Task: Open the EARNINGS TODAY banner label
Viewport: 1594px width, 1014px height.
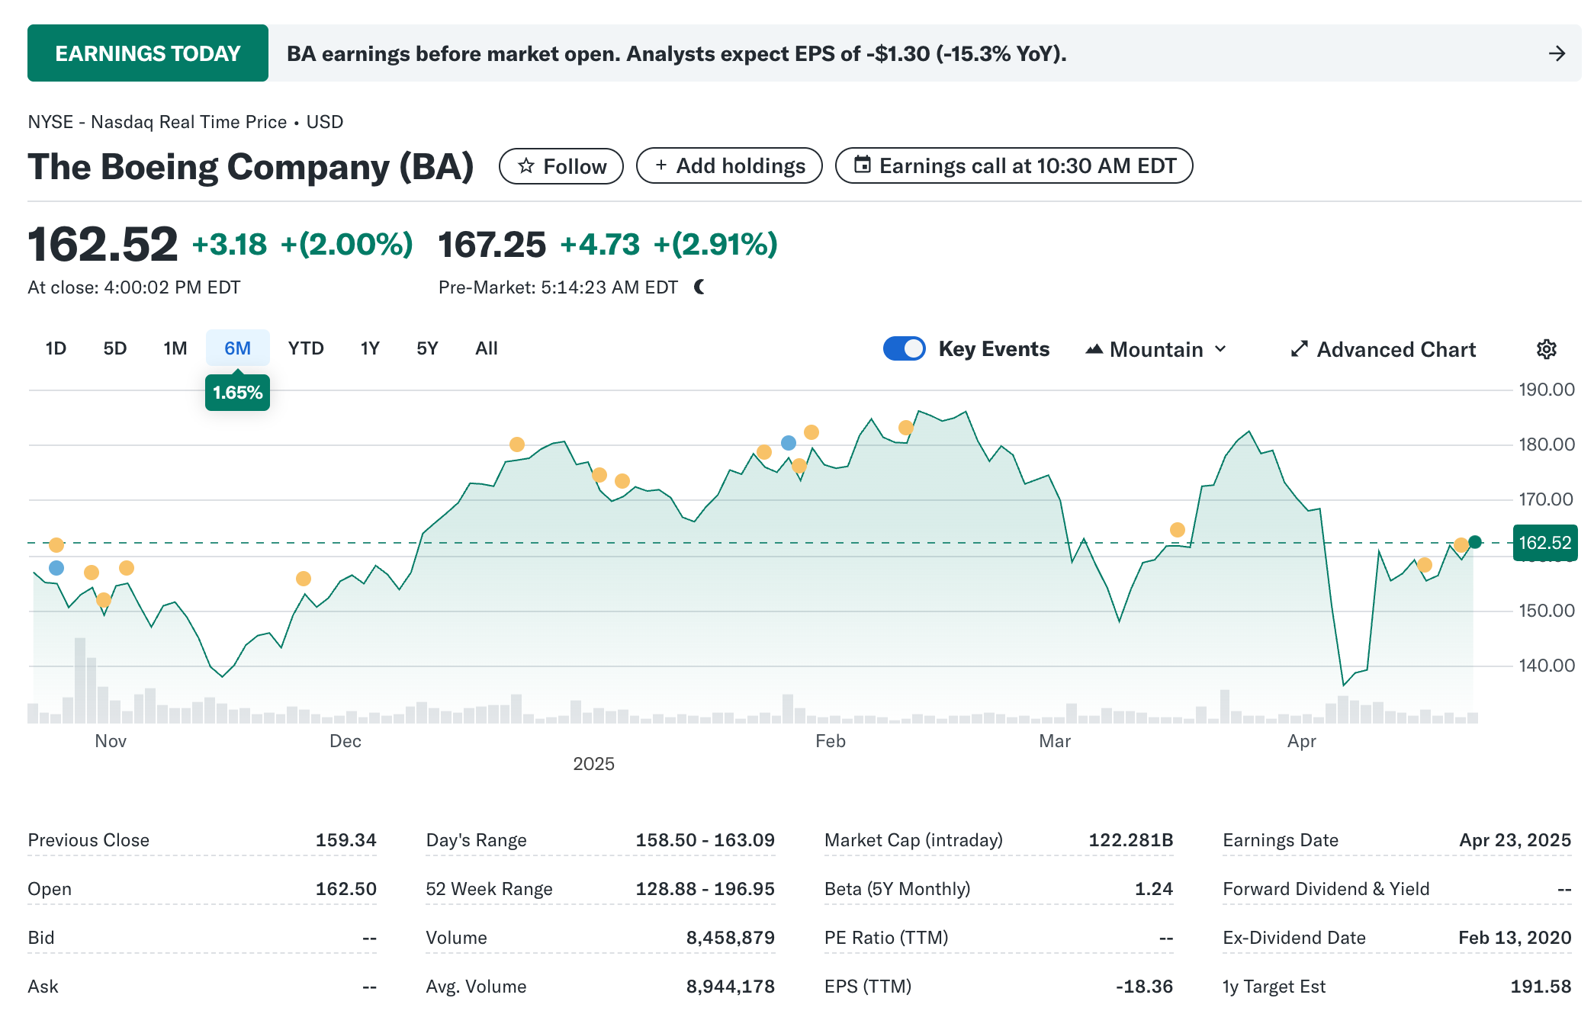Action: 148,53
